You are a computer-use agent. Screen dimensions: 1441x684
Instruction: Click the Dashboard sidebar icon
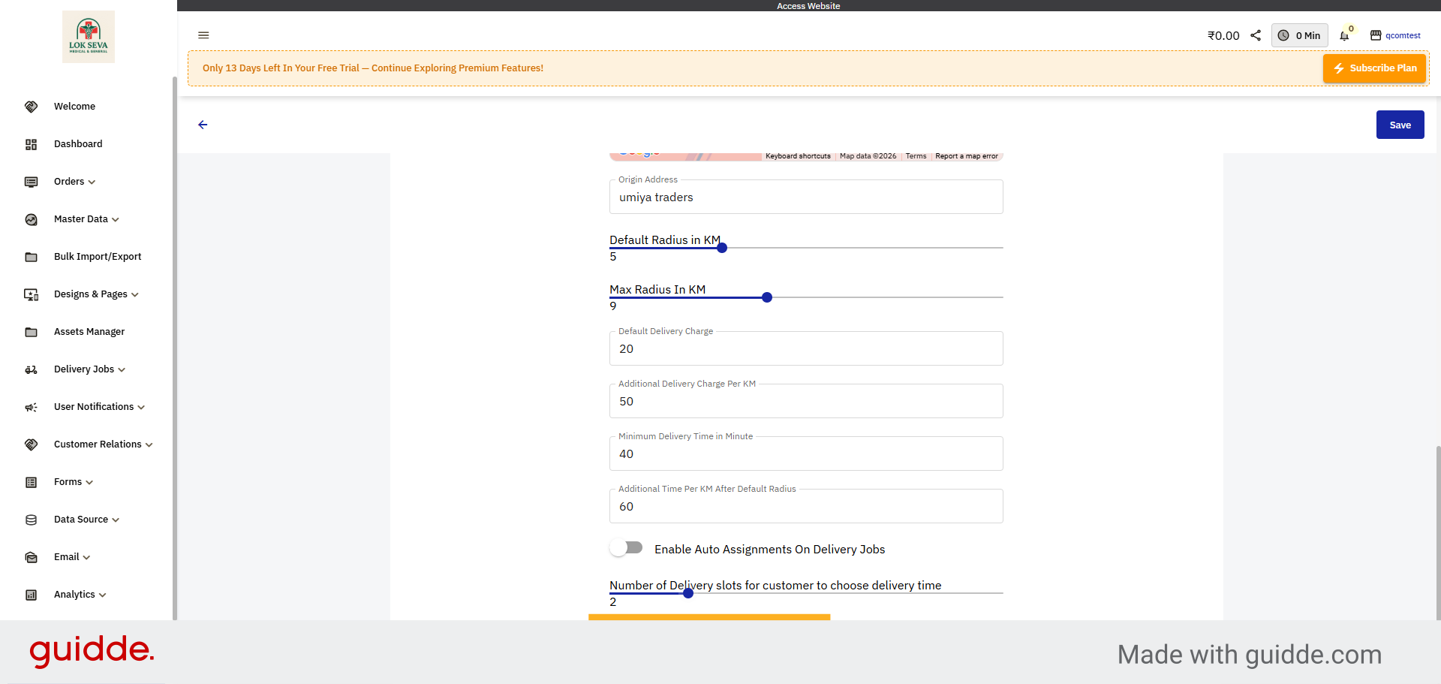point(31,144)
